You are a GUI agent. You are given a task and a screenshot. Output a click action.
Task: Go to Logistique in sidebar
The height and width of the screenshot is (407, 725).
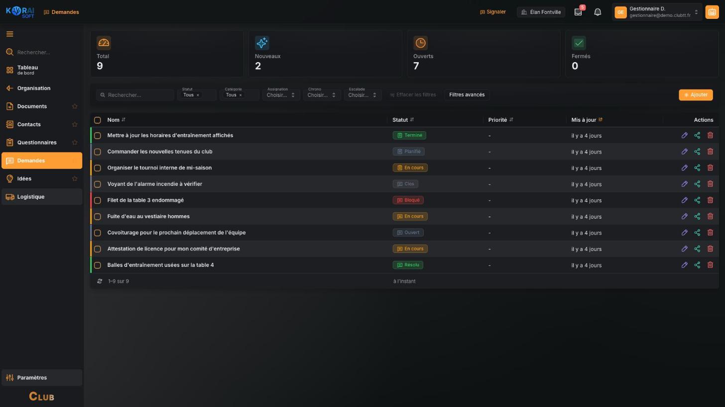click(x=42, y=197)
